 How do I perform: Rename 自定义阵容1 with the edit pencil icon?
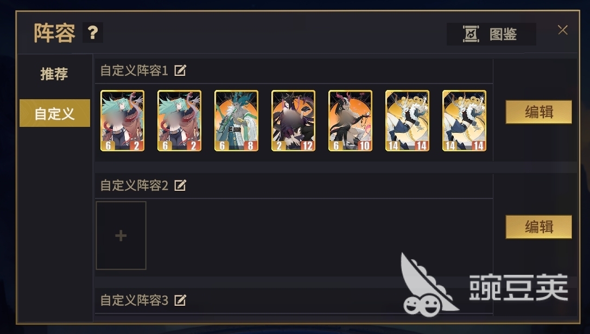point(180,70)
